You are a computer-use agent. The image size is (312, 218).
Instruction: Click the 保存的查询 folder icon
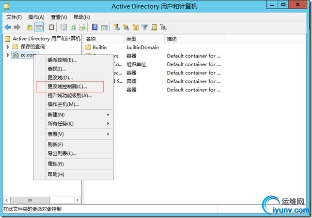coord(15,47)
